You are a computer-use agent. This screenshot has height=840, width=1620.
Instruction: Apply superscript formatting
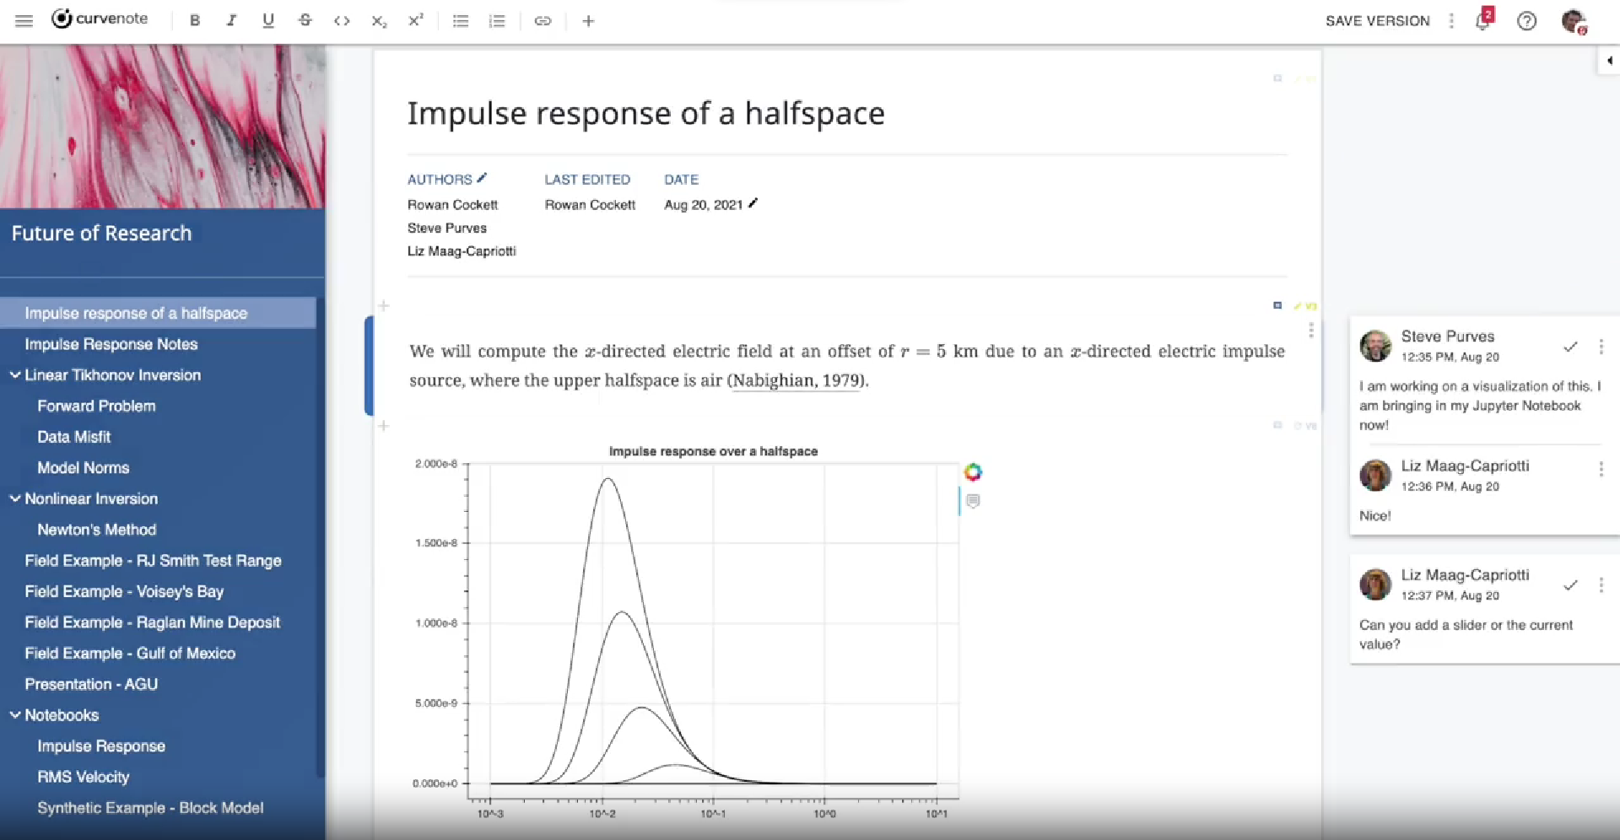(417, 21)
